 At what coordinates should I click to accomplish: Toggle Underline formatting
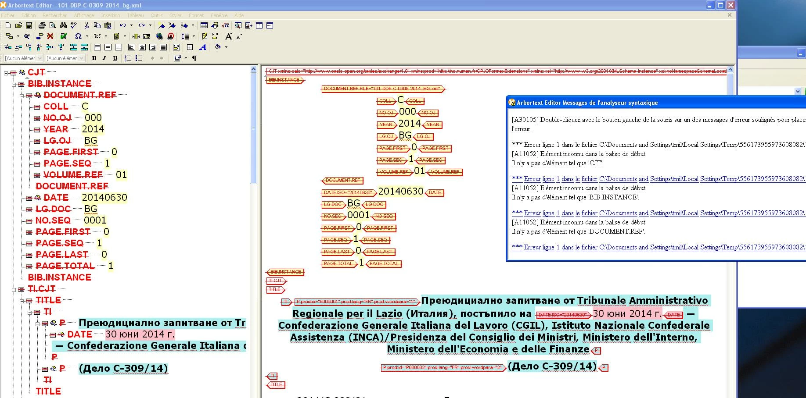click(115, 58)
